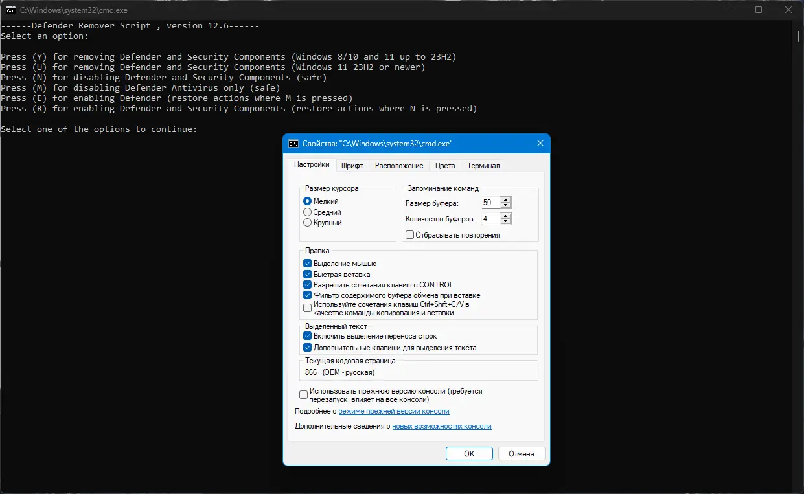
Task: Toggle the Выделение мышью checkbox
Action: pyautogui.click(x=307, y=264)
